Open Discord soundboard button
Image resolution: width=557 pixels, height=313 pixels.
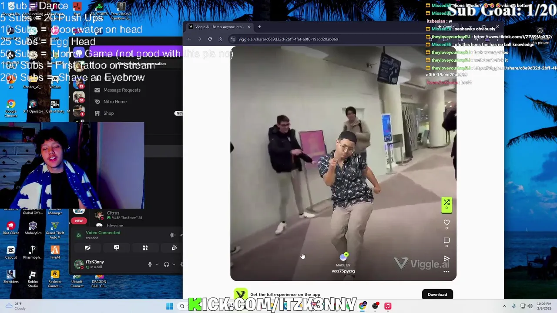174,248
